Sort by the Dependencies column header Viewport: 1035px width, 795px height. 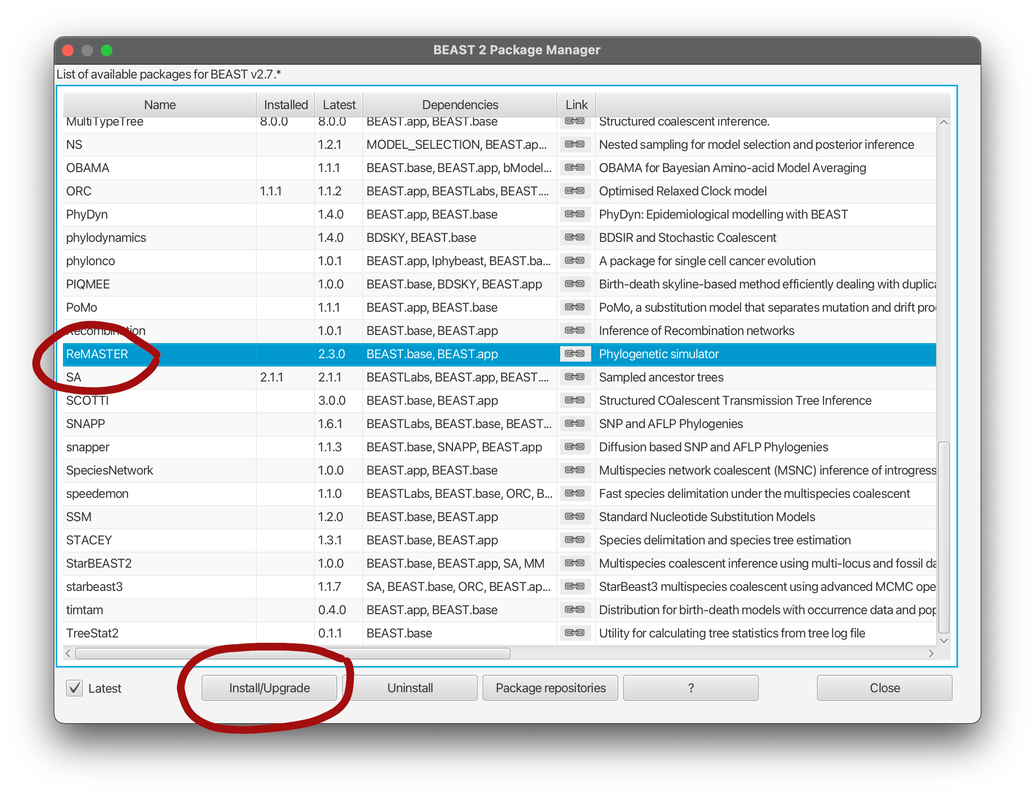pos(460,105)
